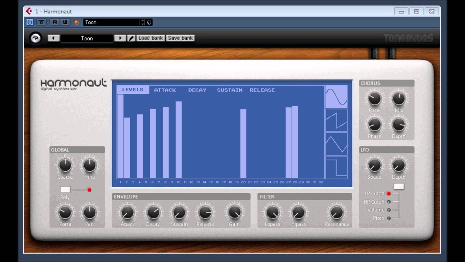Click the envelope Attack knob

pos(128,213)
